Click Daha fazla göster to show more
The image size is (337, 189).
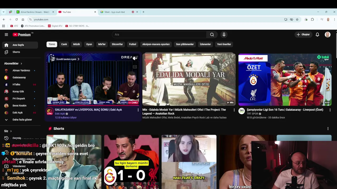click(x=20, y=120)
